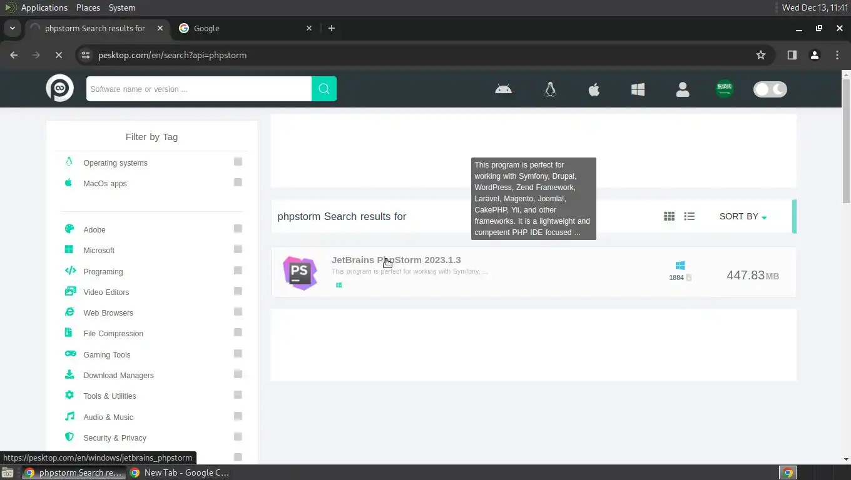Click the Gaming Tools gamepad icon
This screenshot has width=851, height=480.
pos(70,354)
